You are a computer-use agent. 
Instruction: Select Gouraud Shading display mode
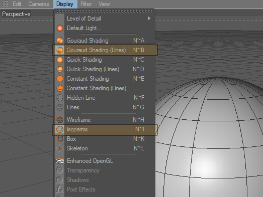click(104, 41)
